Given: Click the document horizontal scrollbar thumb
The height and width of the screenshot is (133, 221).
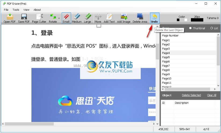Looking at the screenshot, I should 29,124.
